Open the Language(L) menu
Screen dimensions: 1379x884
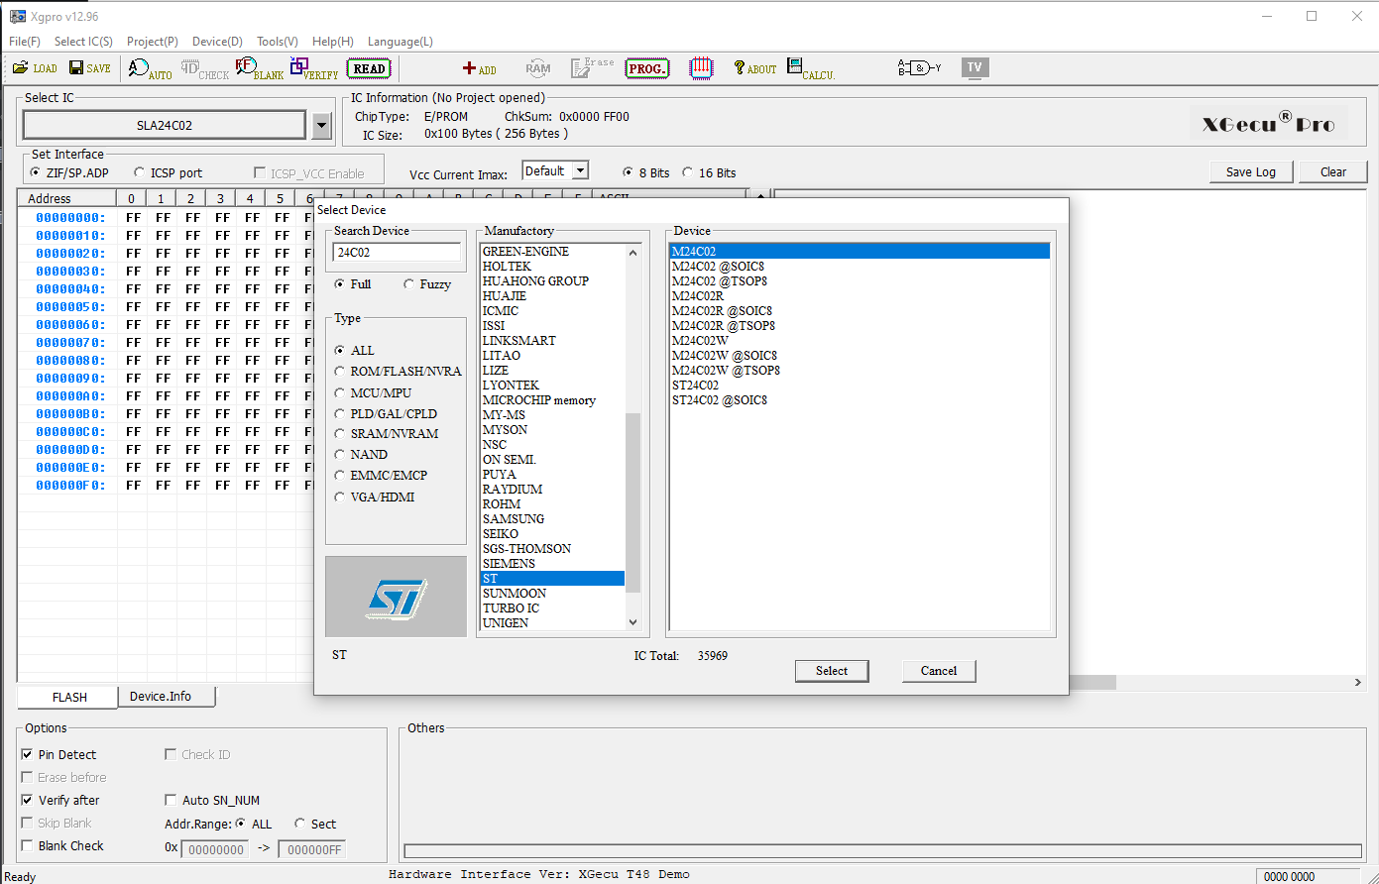click(x=401, y=42)
